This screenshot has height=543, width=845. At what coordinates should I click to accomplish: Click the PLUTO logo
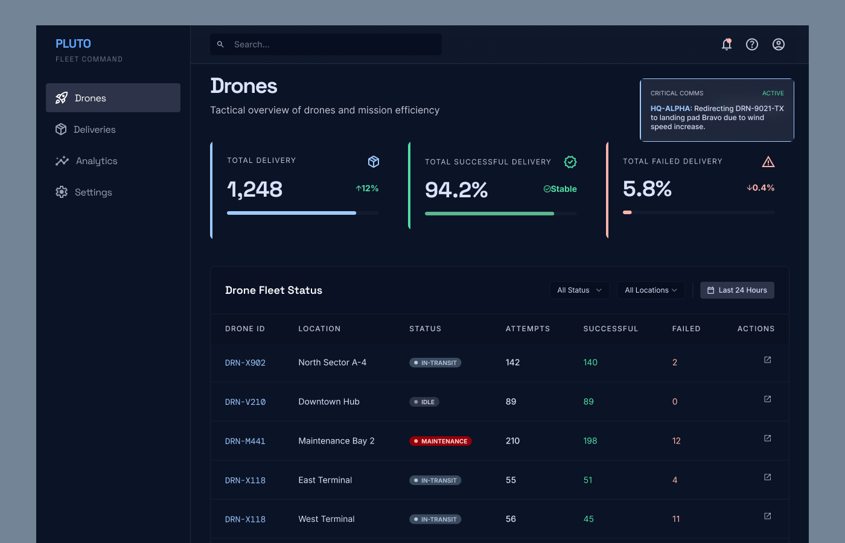click(x=73, y=43)
